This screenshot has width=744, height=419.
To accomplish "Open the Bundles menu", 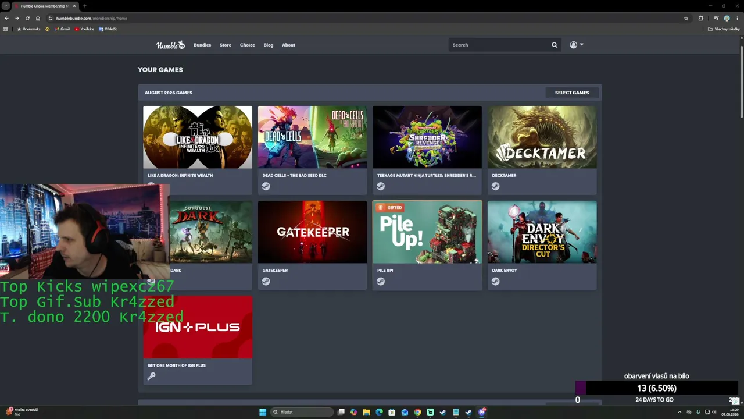I will coord(202,45).
